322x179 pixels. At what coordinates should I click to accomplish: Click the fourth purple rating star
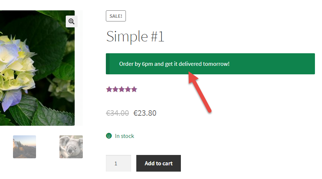[128, 89]
